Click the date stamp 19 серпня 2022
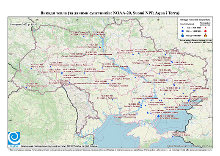The width and height of the screenshot is (220, 156). click(x=24, y=24)
